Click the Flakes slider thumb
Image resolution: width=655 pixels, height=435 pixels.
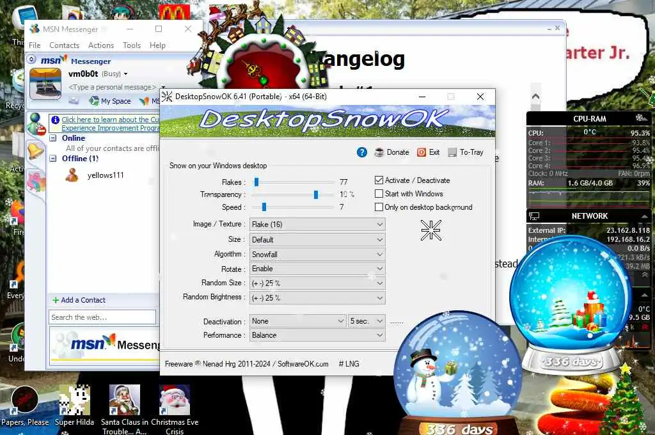pos(256,182)
